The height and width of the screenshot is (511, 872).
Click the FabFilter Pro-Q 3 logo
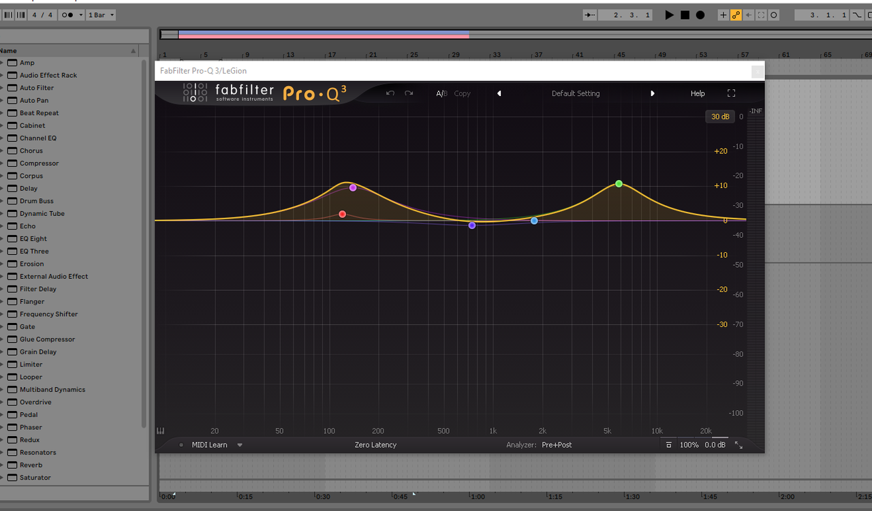(x=263, y=93)
